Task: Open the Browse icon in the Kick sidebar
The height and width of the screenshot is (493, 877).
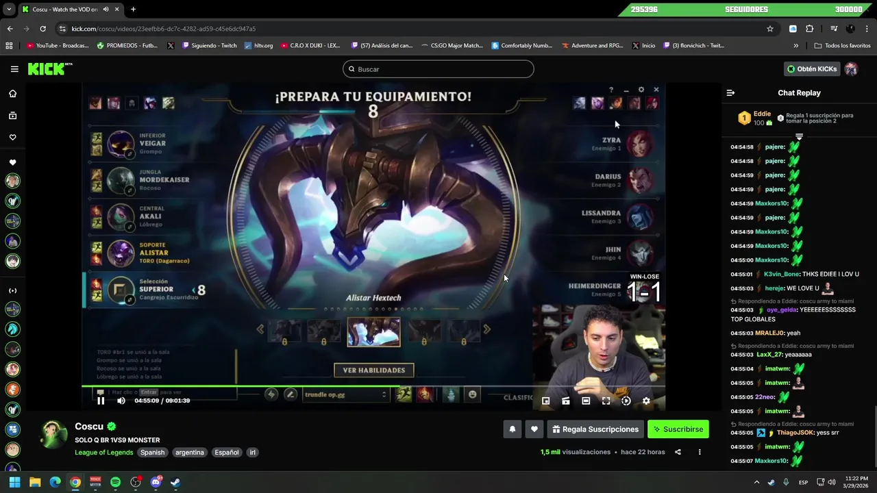Action: pos(12,116)
